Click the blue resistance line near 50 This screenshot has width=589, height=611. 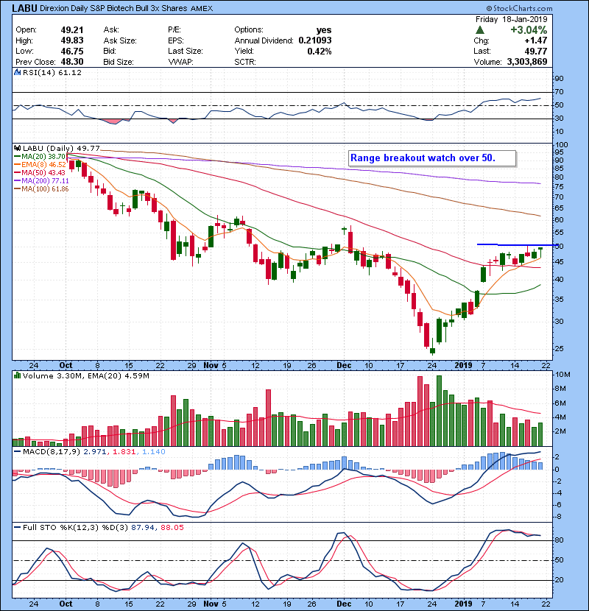tap(517, 244)
